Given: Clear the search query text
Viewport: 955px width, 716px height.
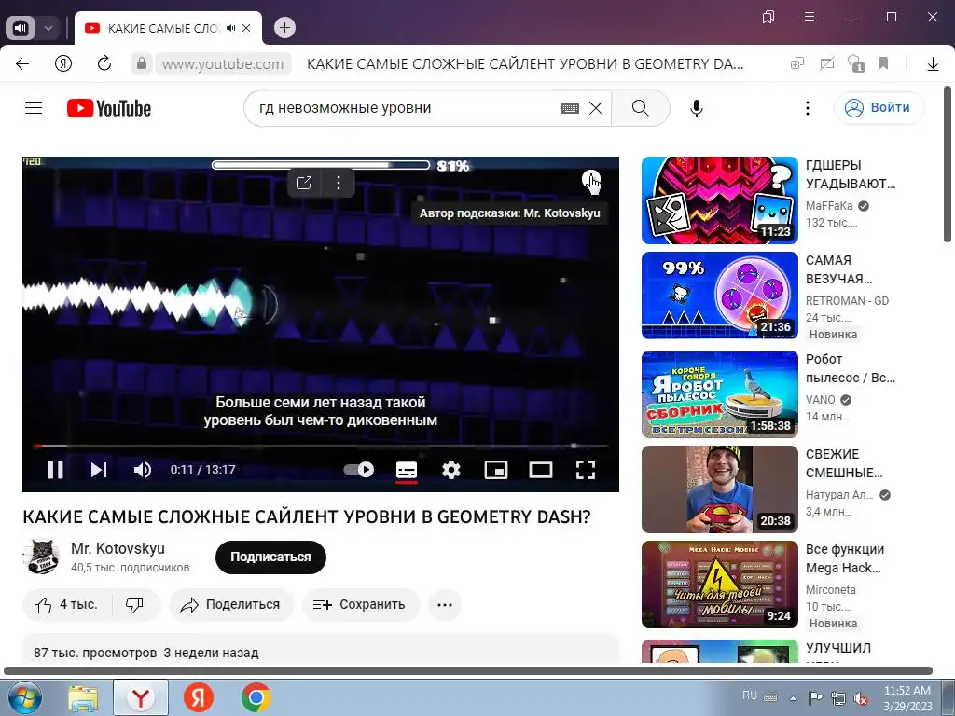Looking at the screenshot, I should 596,108.
